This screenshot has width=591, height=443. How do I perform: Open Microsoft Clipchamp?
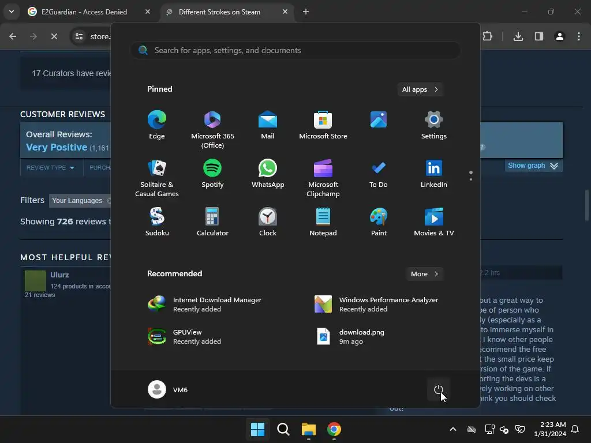coord(323,179)
